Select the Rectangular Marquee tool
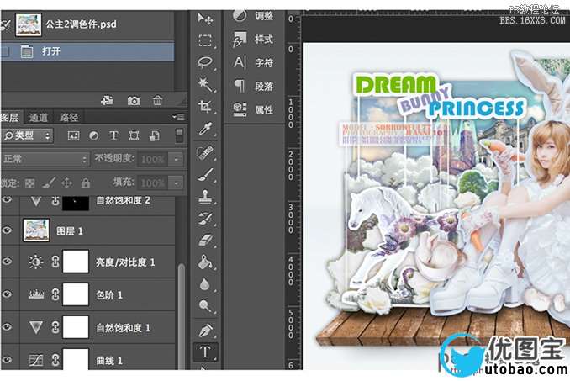Image resolution: width=570 pixels, height=381 pixels. [x=205, y=40]
